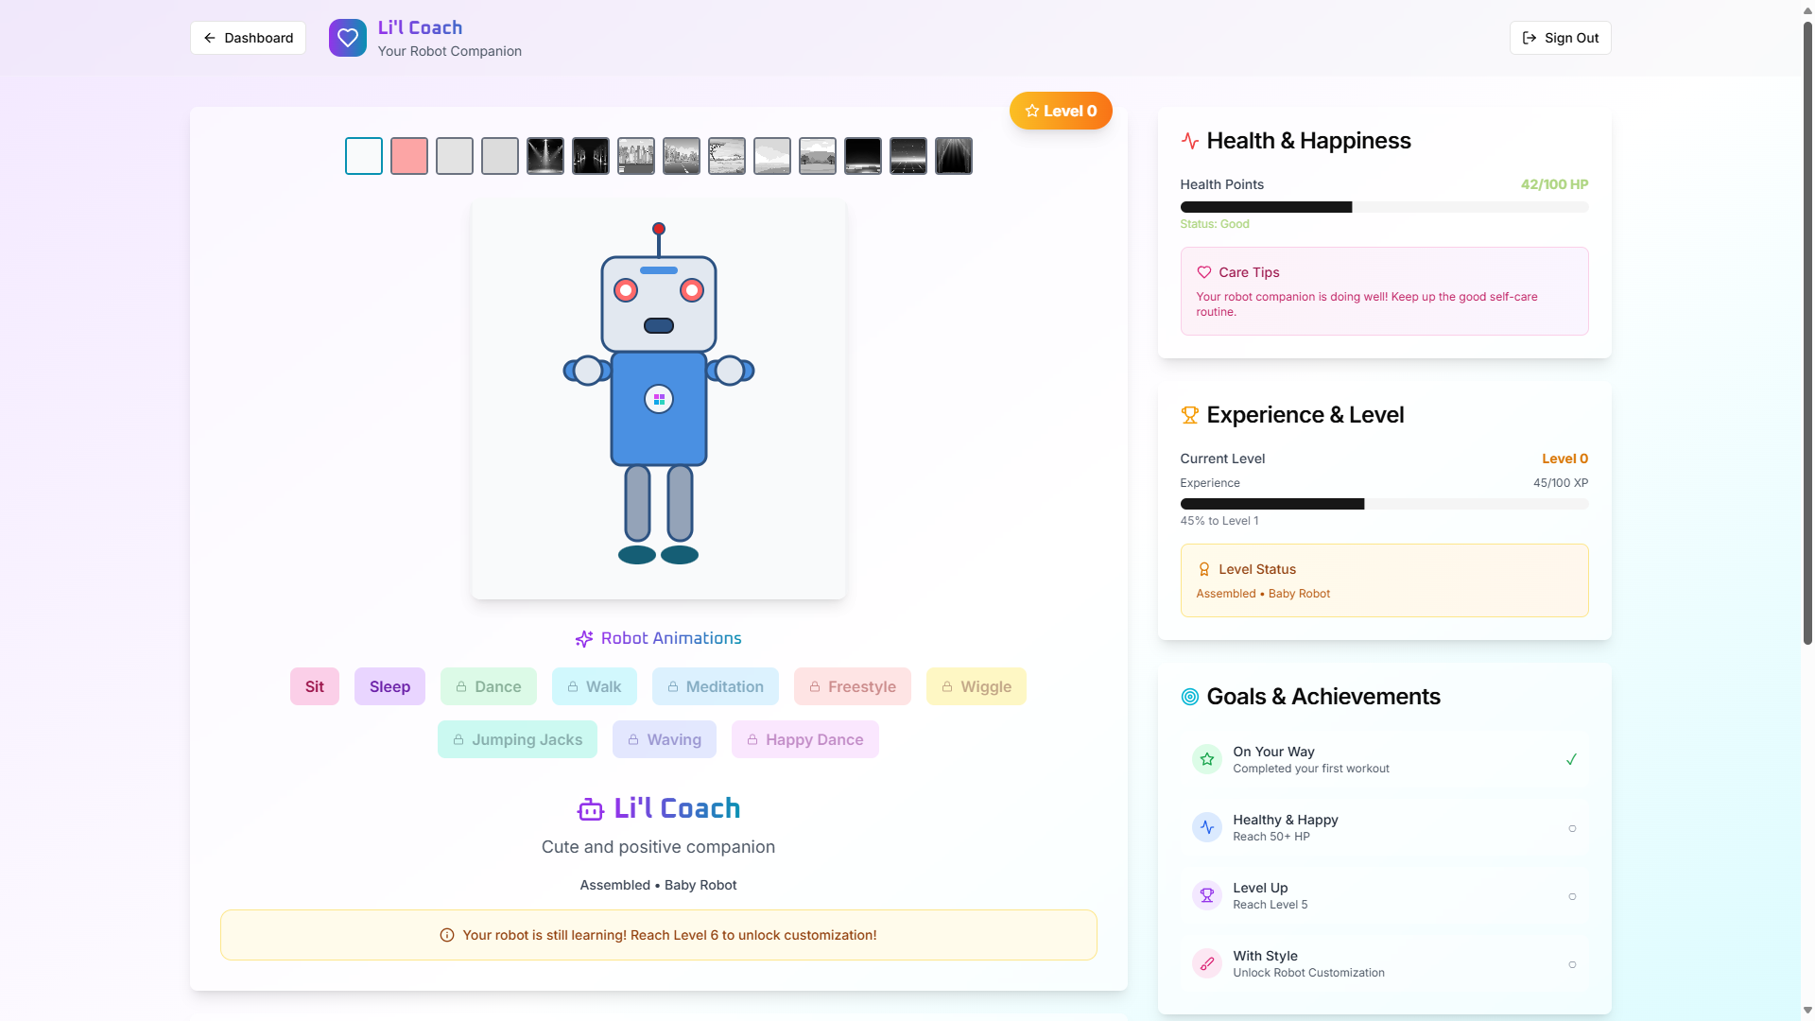This screenshot has height=1021, width=1815.
Task: Click the Level Up status circle
Action: tap(1572, 896)
